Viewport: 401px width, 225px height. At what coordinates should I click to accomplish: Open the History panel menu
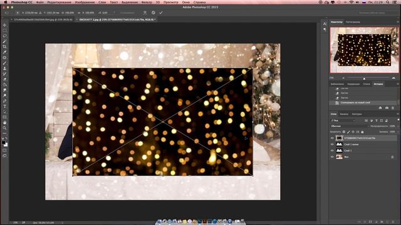(398, 84)
